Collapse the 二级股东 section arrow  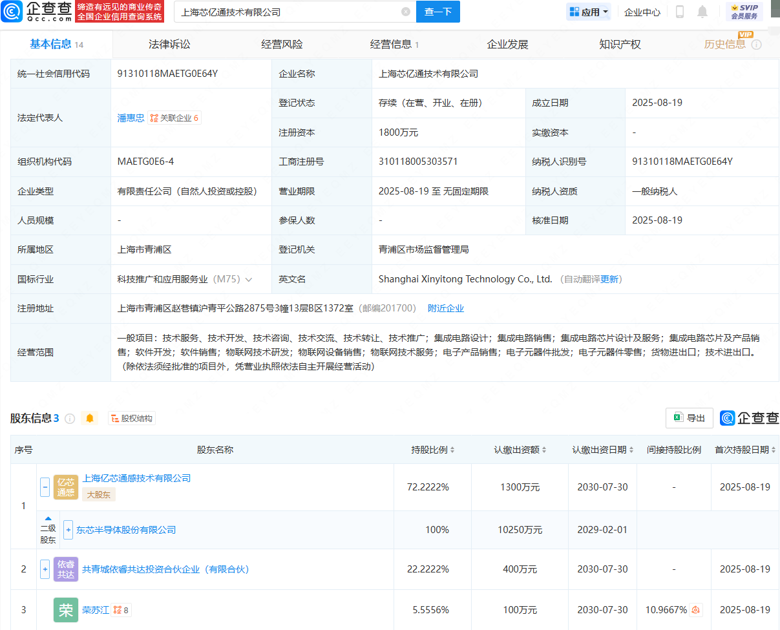(x=48, y=518)
